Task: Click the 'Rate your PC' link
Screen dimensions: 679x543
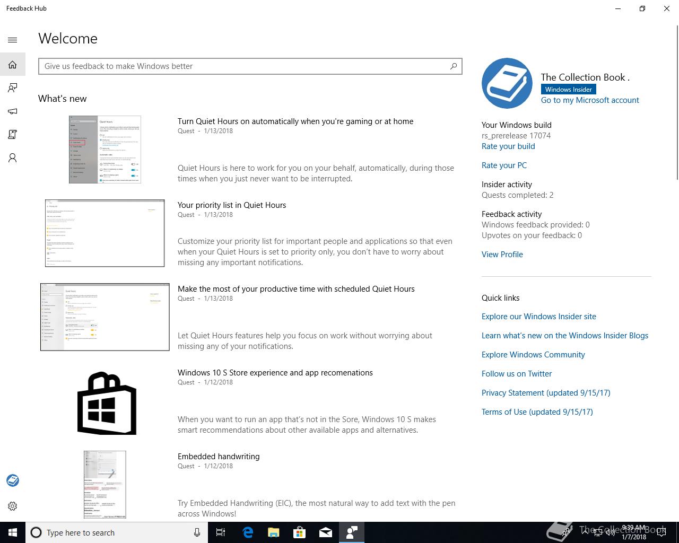Action: pos(504,165)
